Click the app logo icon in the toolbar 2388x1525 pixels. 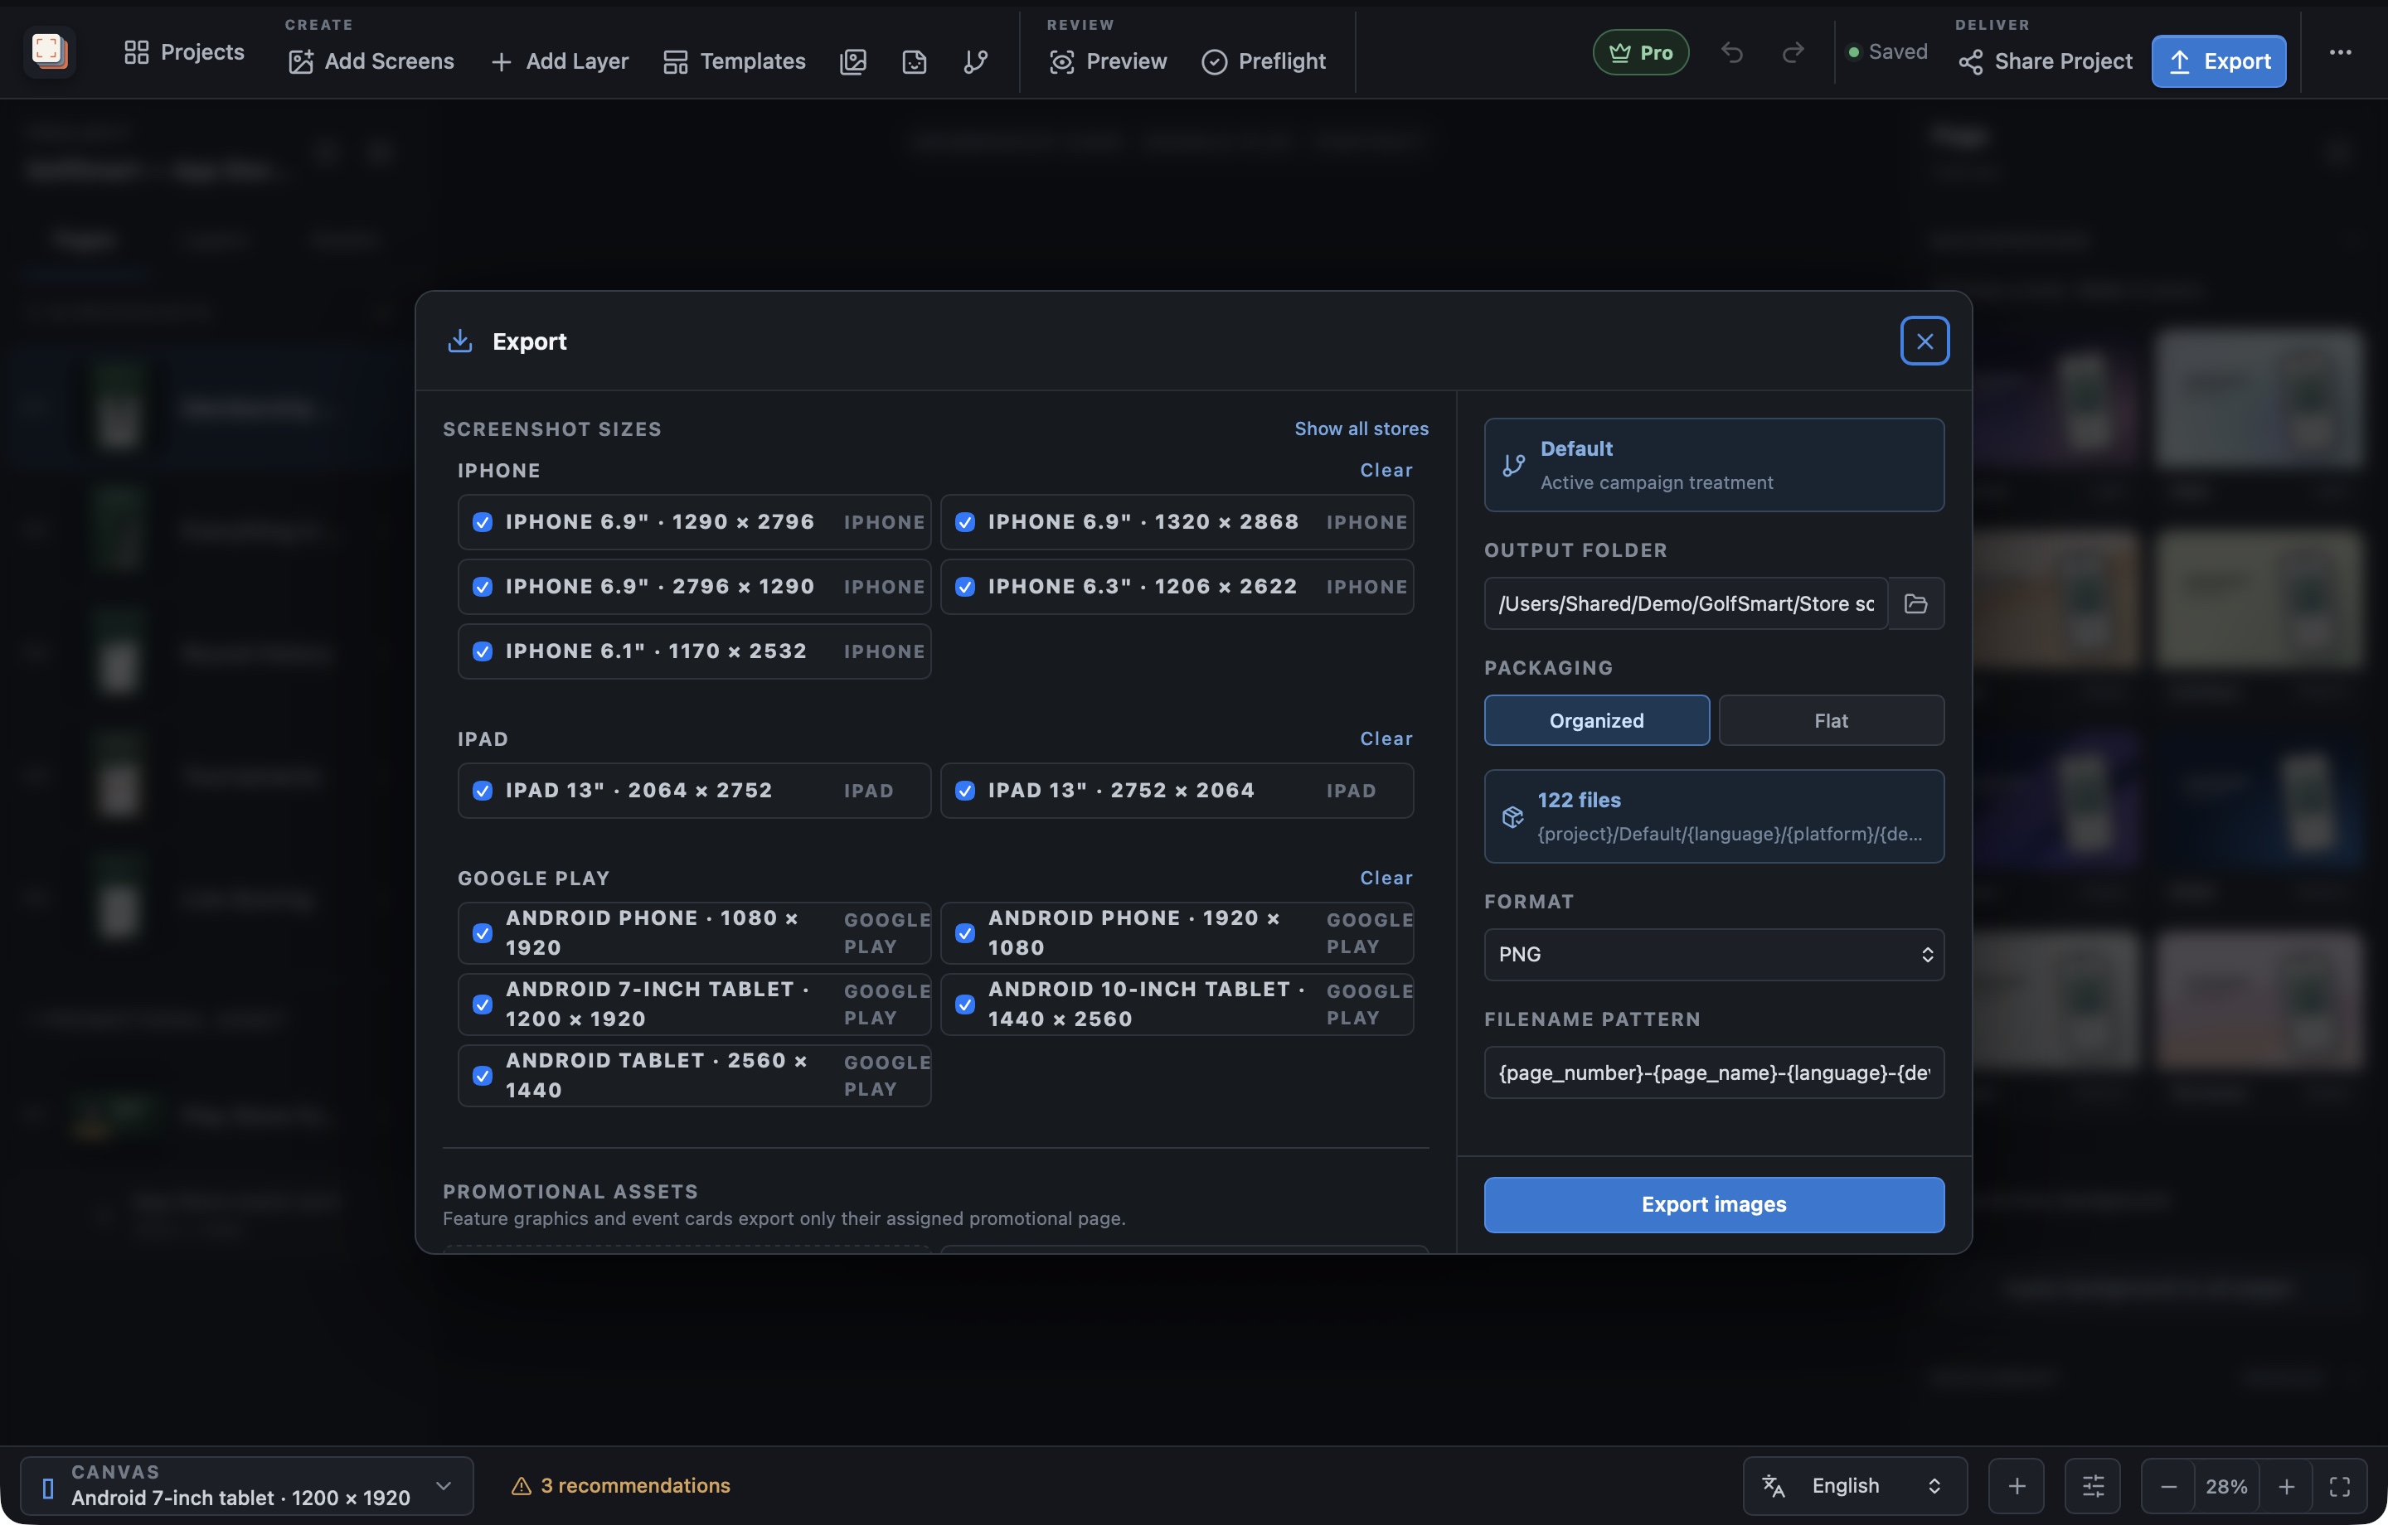49,51
